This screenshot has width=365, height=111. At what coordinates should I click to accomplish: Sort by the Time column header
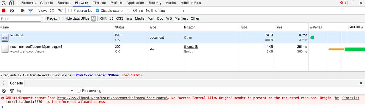291,27
